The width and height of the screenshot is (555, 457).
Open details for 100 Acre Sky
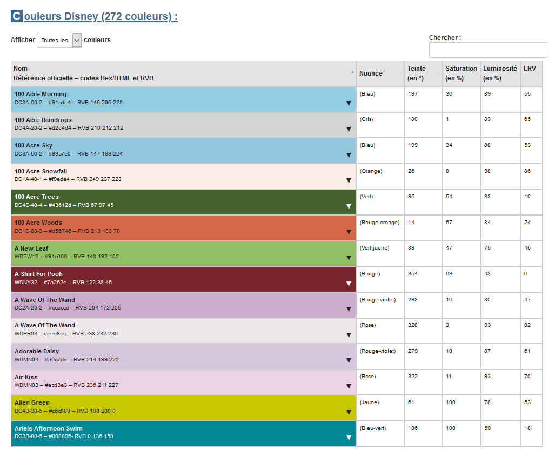click(349, 154)
